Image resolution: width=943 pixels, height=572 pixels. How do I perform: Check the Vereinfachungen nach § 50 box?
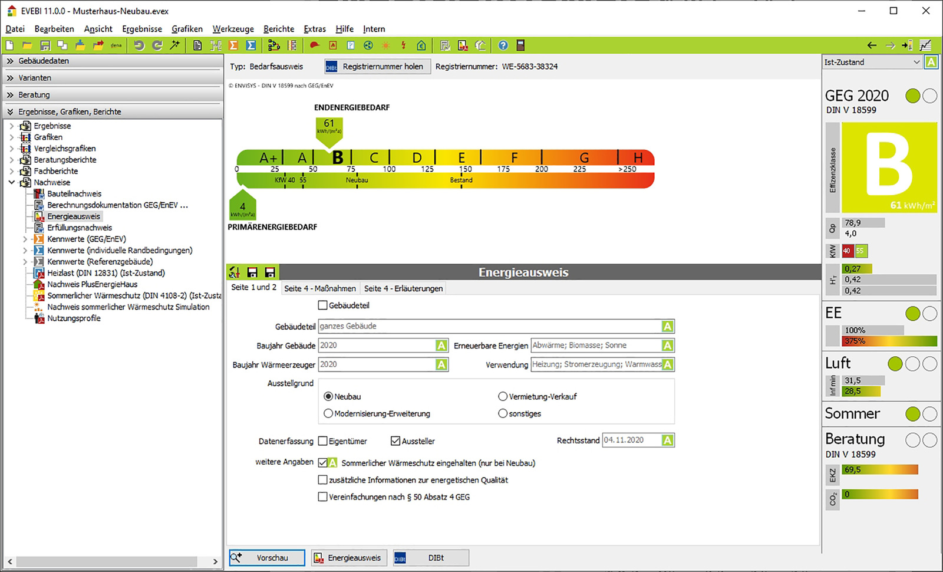pos(322,497)
